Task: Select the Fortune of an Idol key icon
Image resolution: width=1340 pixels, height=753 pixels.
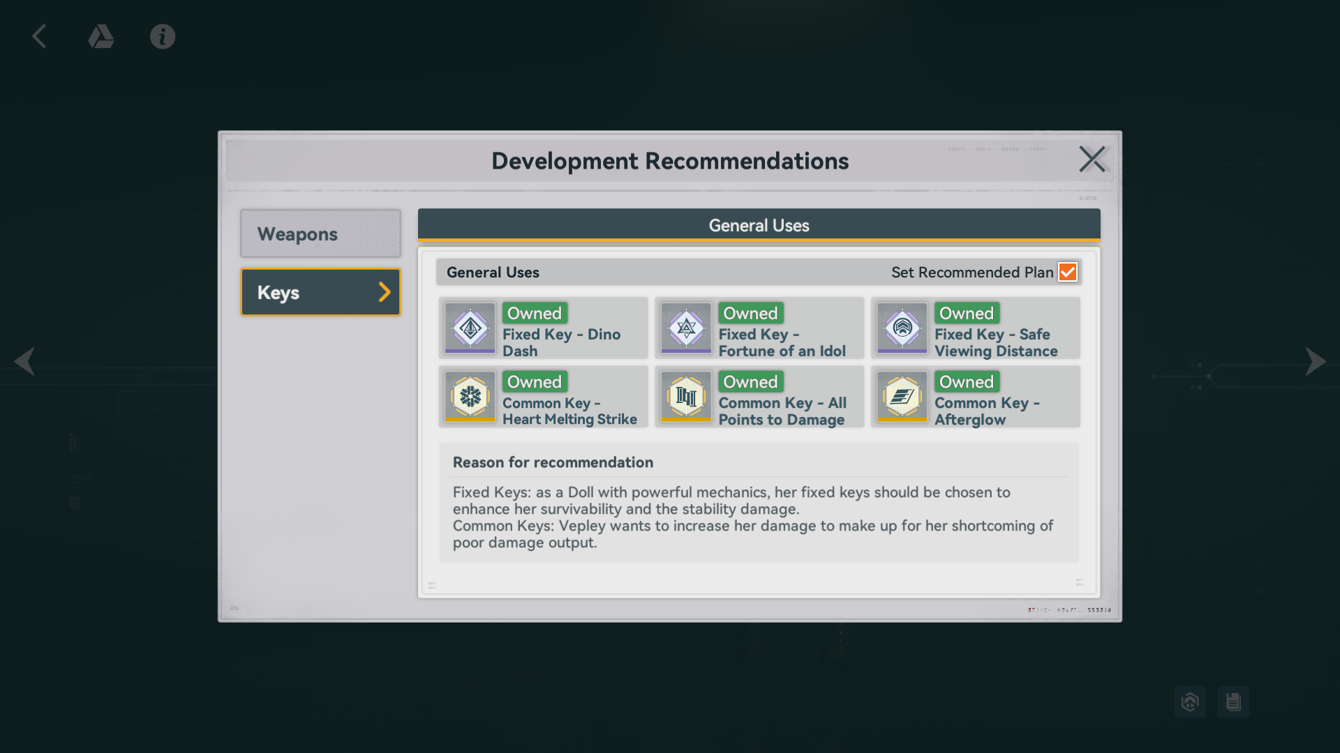Action: 686,328
